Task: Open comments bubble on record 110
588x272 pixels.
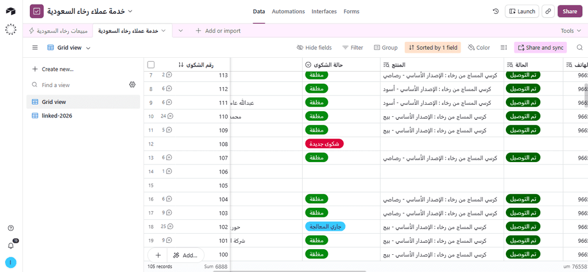Action: [171, 116]
